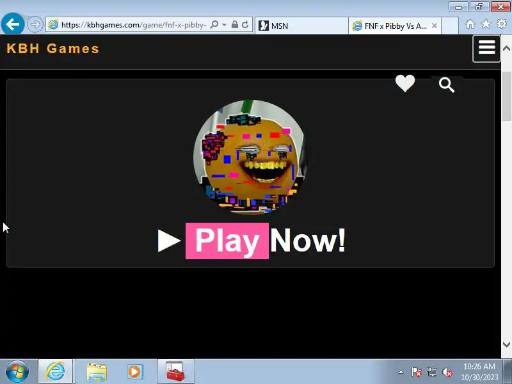Click the network status tray icon
512x384 pixels.
(x=431, y=372)
